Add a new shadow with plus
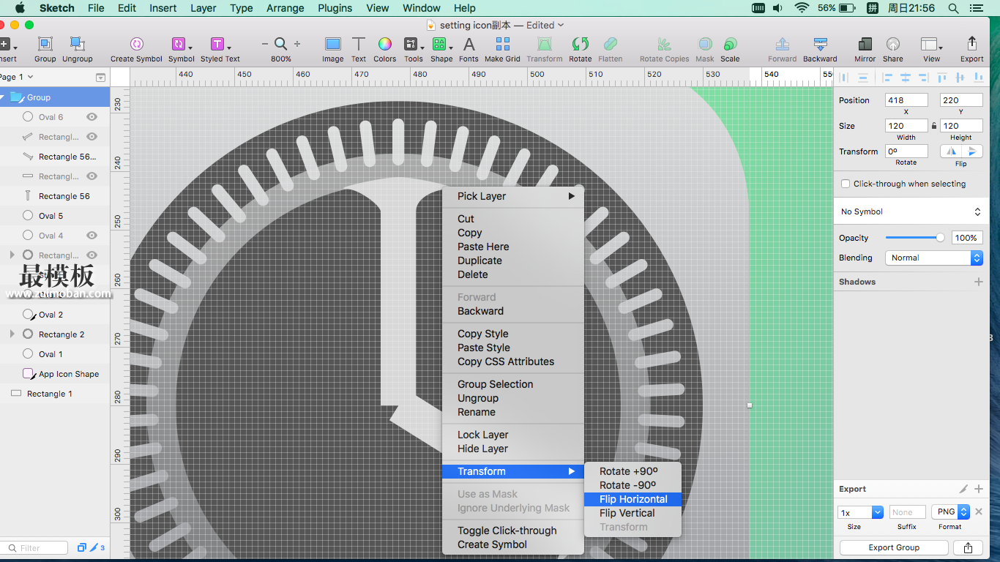The height and width of the screenshot is (562, 1000). click(979, 282)
